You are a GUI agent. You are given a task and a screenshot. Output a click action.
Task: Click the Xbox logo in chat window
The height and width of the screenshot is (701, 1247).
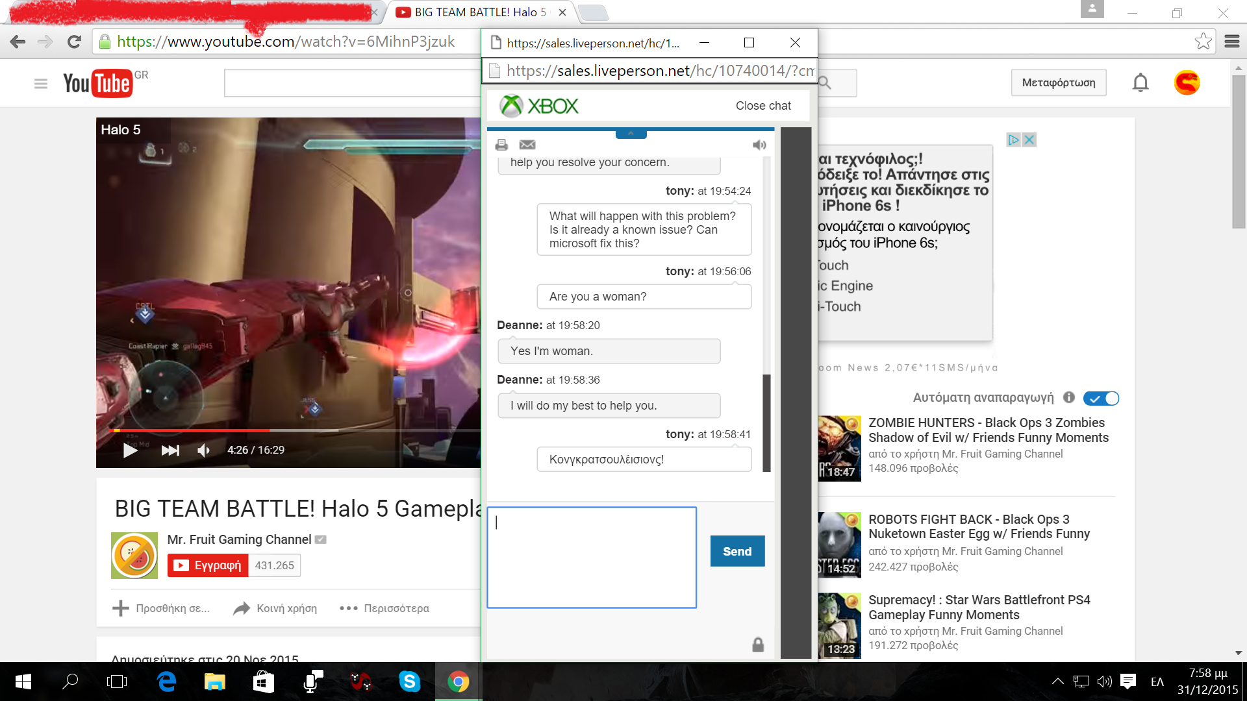click(x=538, y=106)
